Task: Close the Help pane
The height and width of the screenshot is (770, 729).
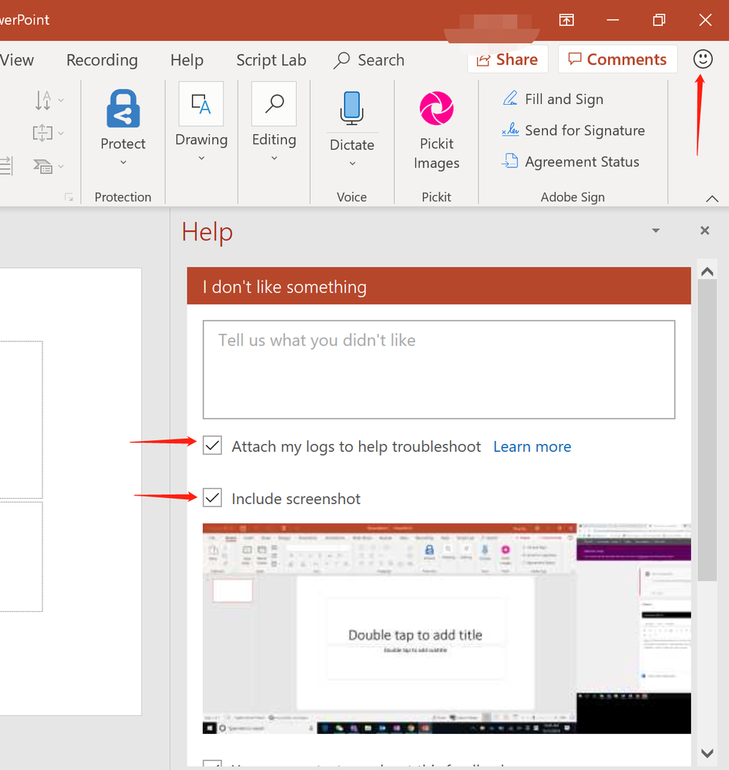Action: (x=704, y=230)
